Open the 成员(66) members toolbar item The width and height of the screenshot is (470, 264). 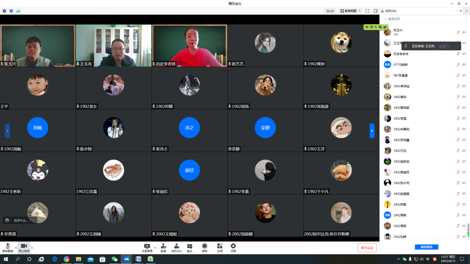click(176, 248)
